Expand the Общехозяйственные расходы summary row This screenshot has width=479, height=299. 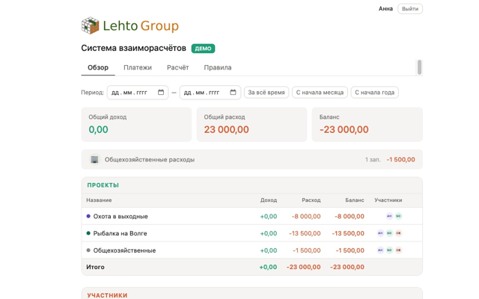[251, 159]
